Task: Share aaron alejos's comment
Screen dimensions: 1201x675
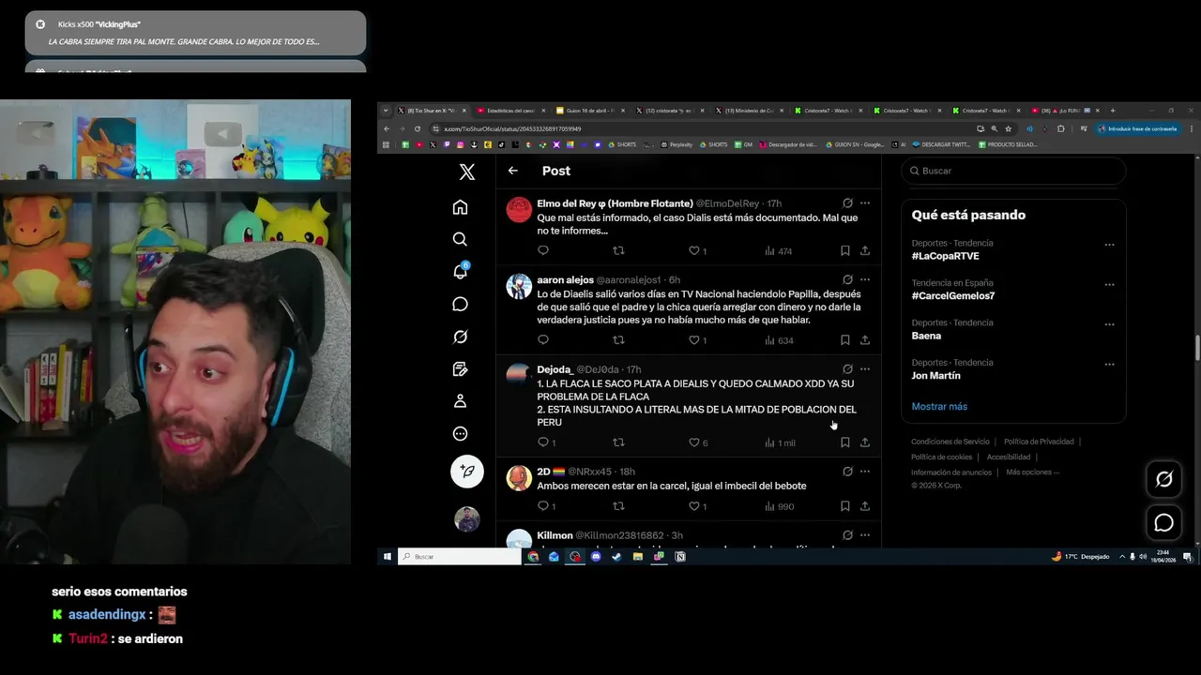Action: (864, 340)
